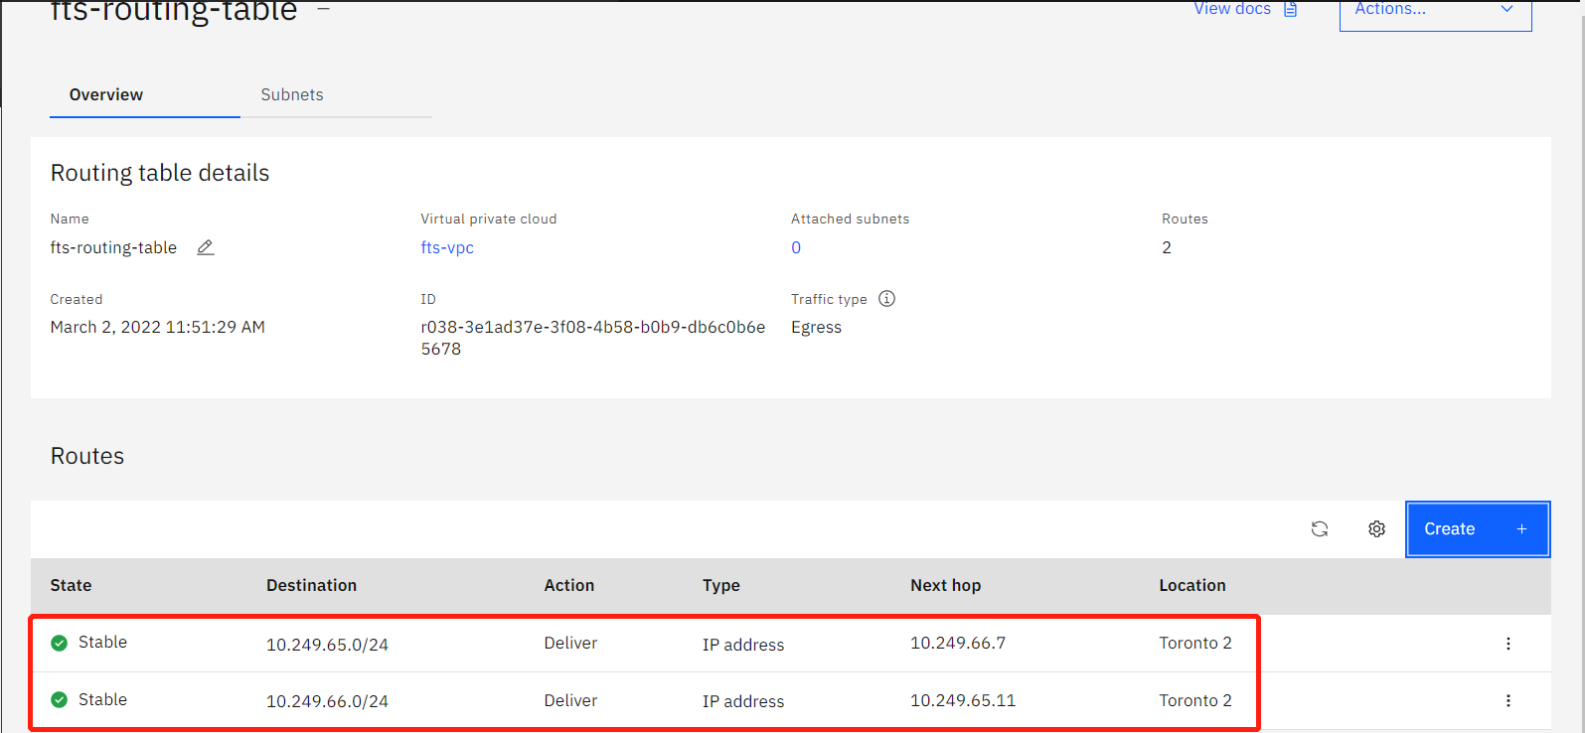Click Stable status icon for 10.249.65.0/24
The image size is (1585, 733).
tap(60, 643)
